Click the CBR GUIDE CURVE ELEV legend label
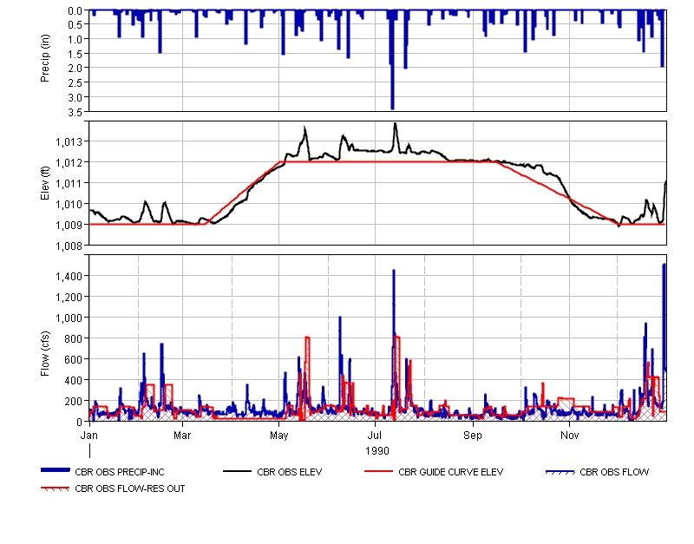Screen dimensions: 694x544 450,472
